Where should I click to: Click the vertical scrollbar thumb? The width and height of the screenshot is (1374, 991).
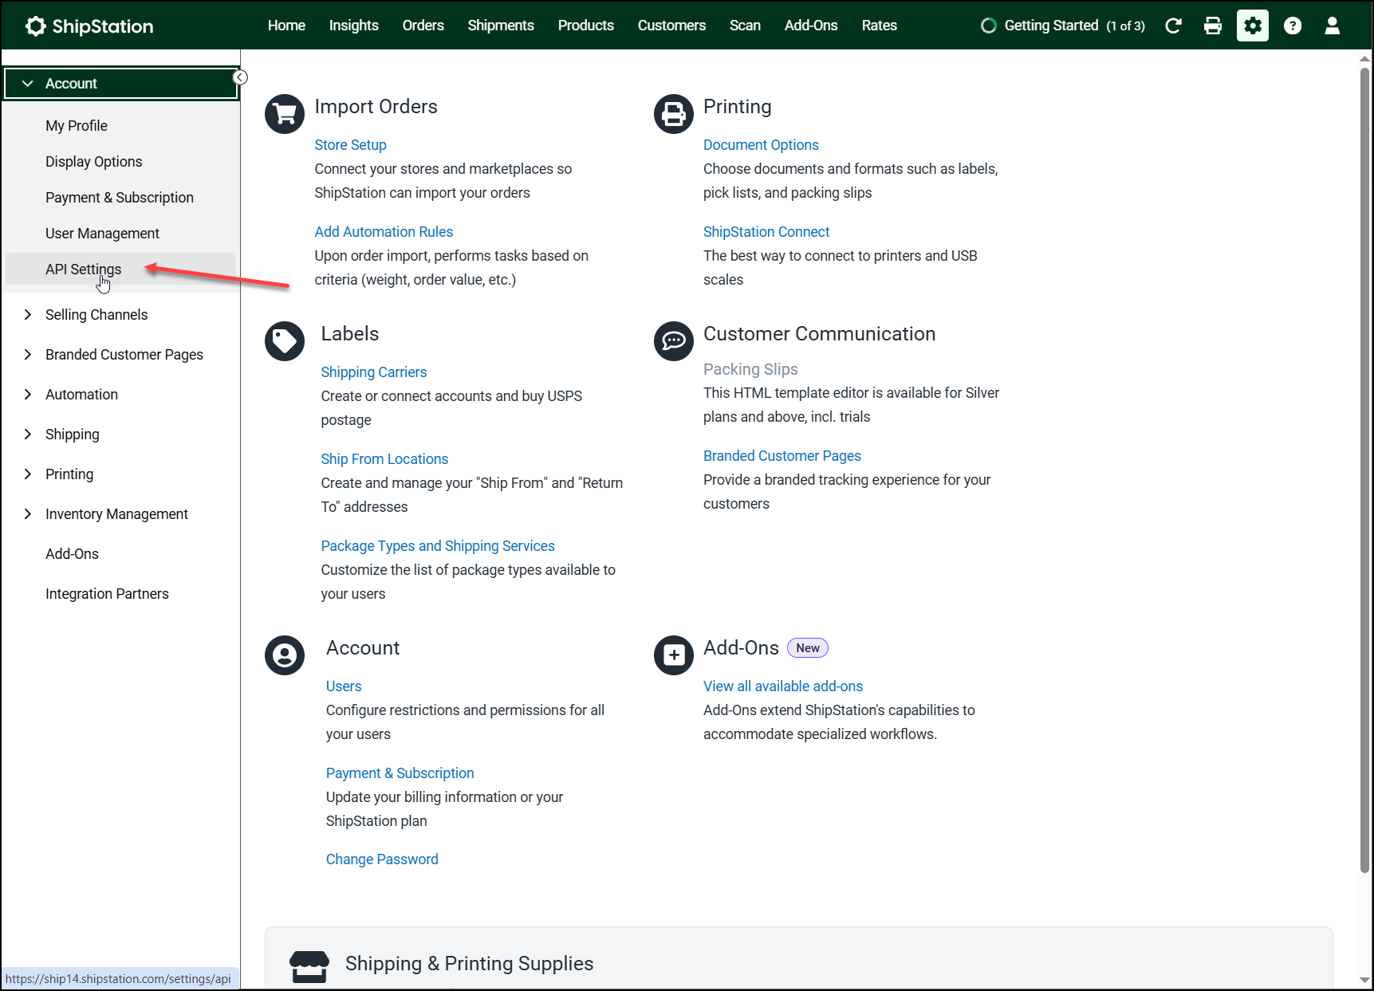[x=1364, y=470]
